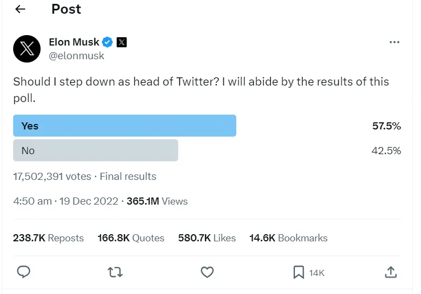Screen dimensions: 421x294
Task: Click the reply speech bubble icon
Action: point(24,272)
